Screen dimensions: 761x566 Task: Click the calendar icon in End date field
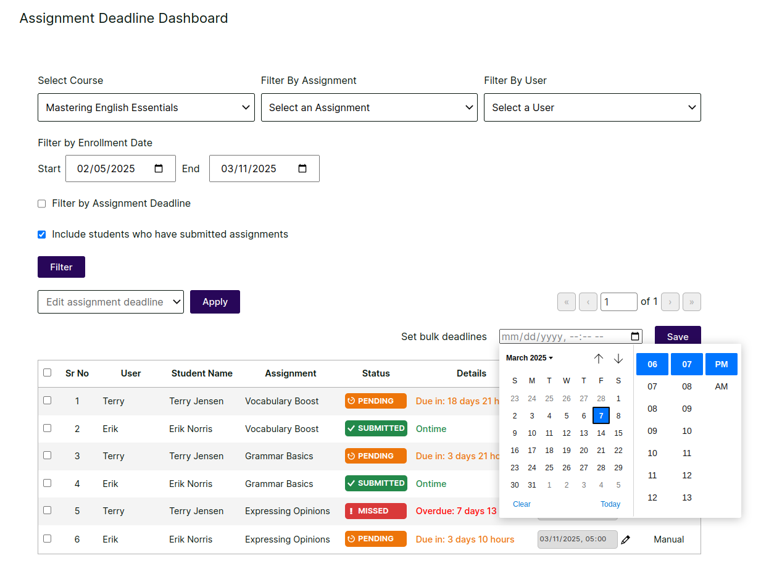pos(302,169)
